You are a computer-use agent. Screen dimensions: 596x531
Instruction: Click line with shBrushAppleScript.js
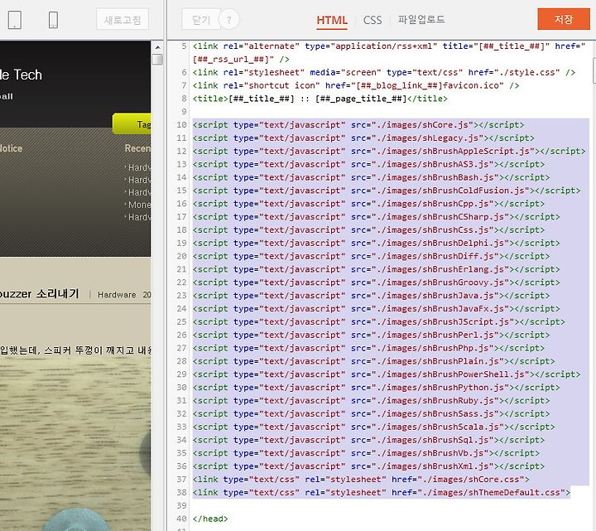coord(389,151)
